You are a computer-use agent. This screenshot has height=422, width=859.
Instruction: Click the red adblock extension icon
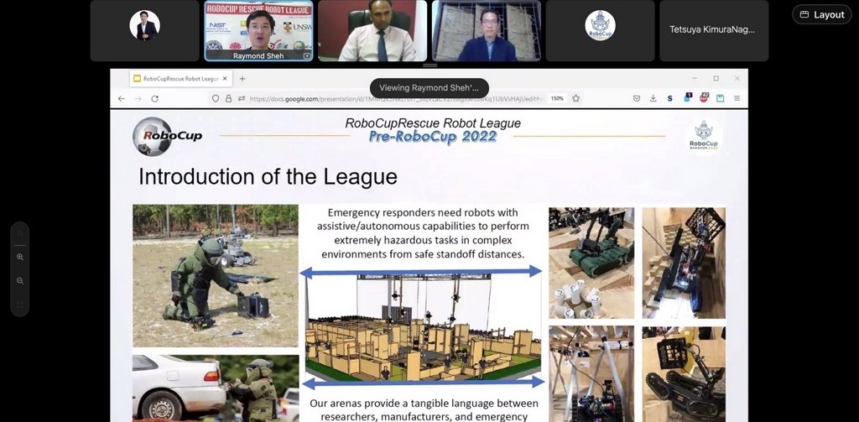pyautogui.click(x=704, y=97)
